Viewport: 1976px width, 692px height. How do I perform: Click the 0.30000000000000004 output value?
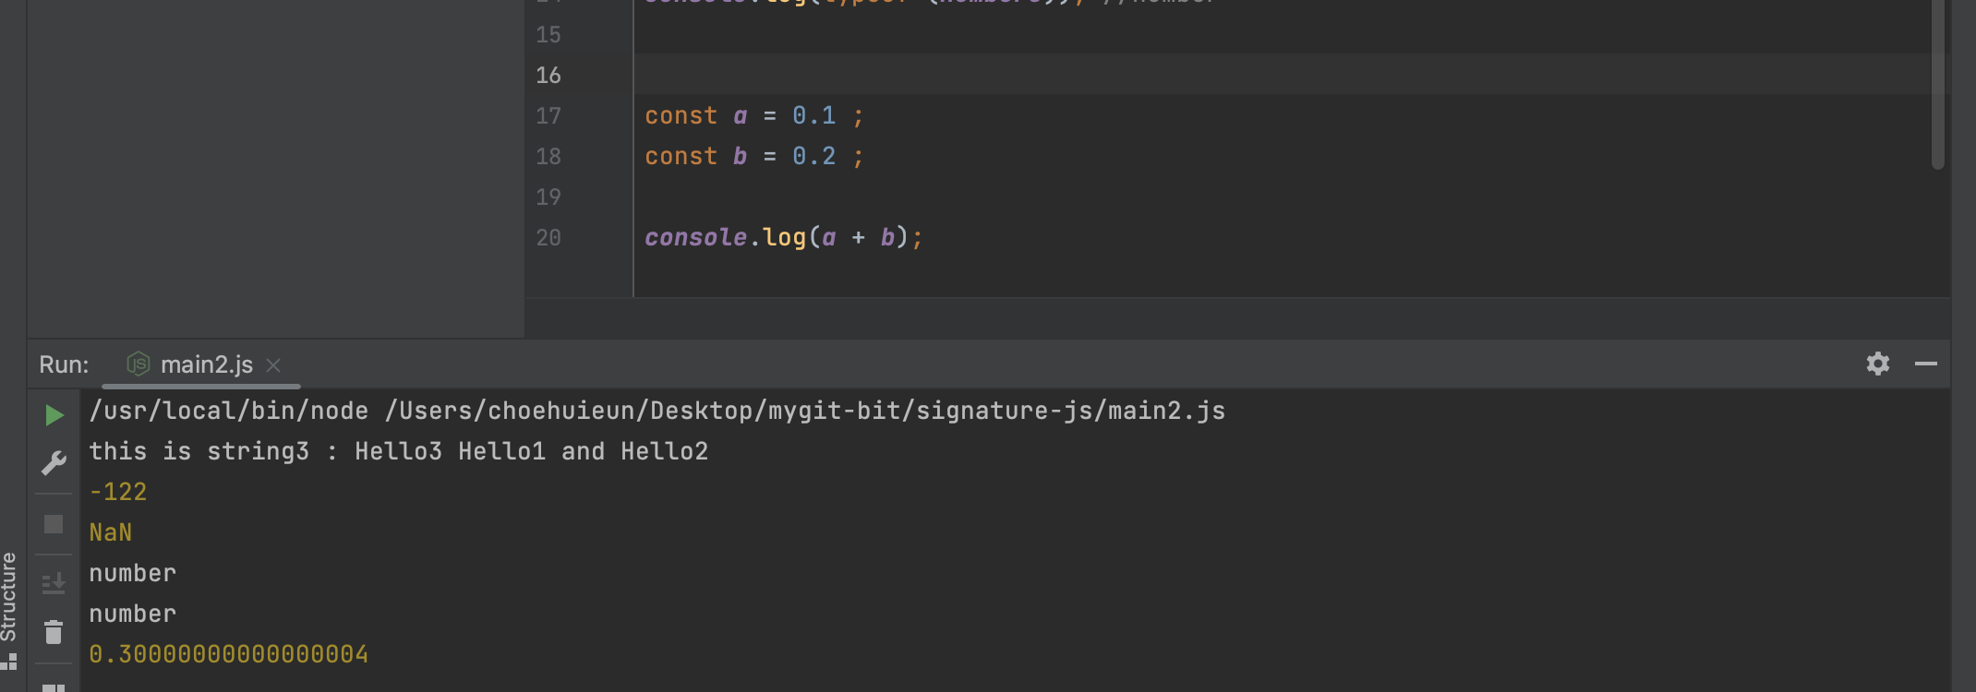click(229, 654)
